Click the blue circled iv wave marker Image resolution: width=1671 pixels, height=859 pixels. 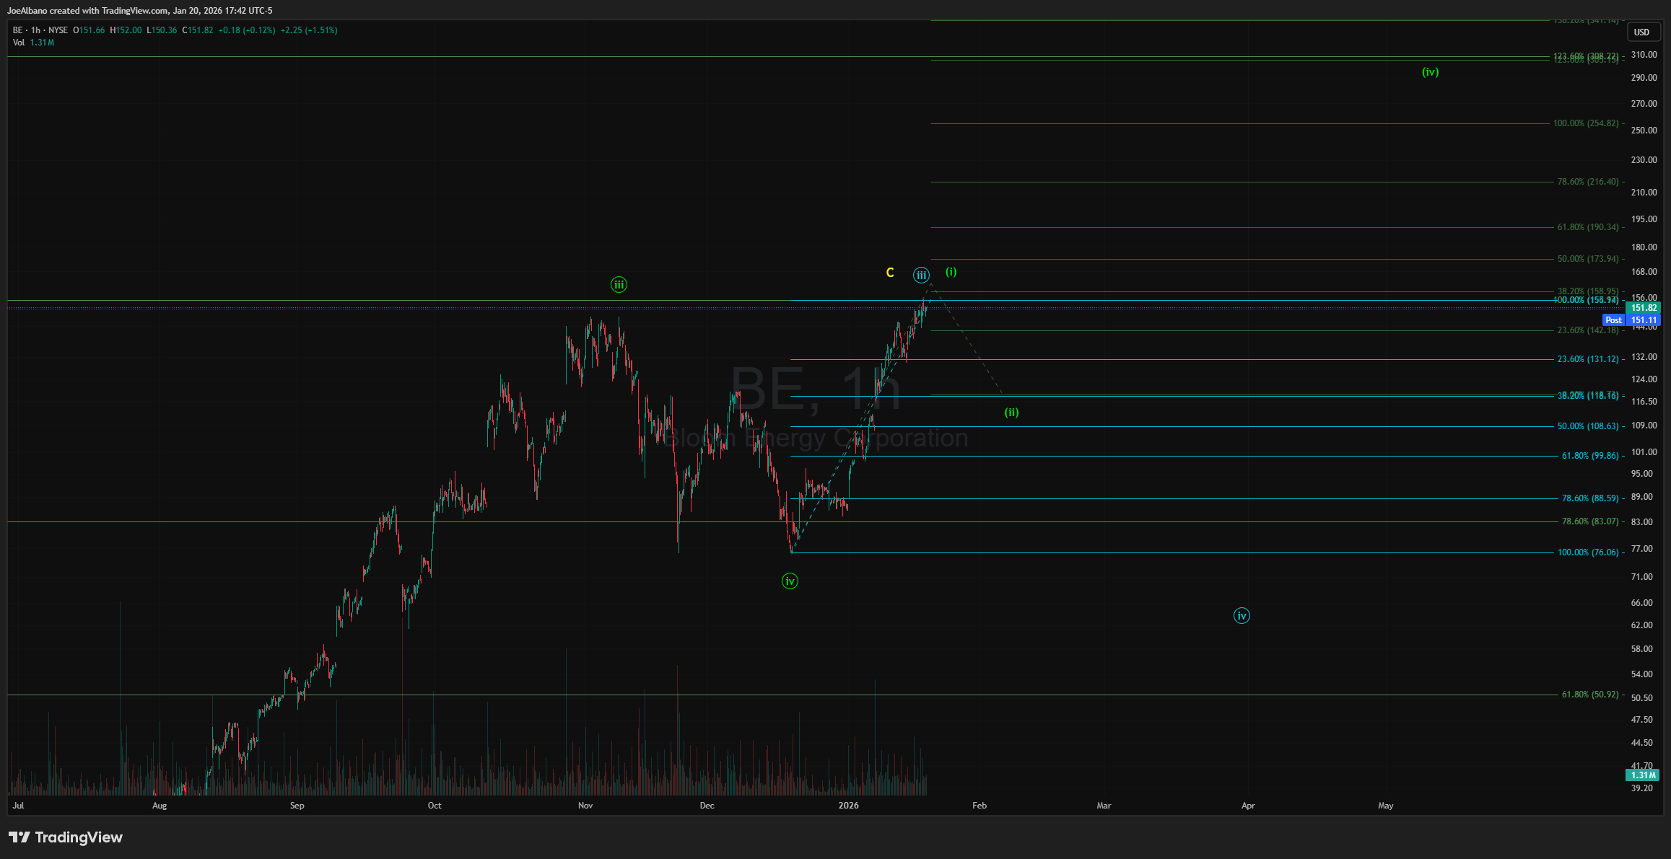pos(1242,616)
